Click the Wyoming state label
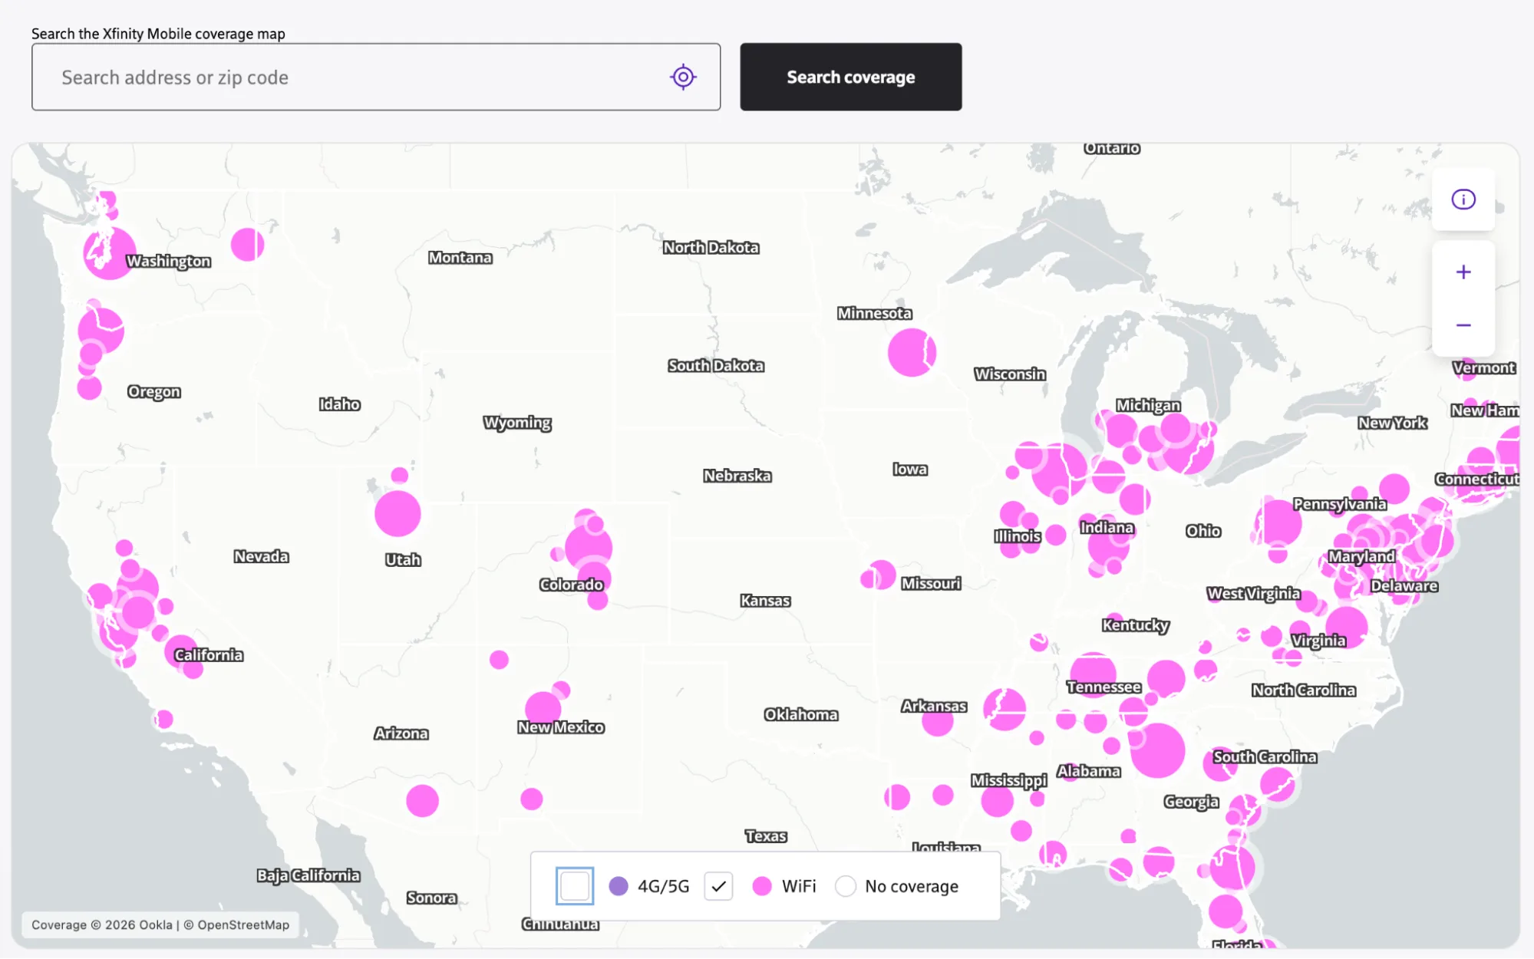The image size is (1534, 959). point(517,423)
